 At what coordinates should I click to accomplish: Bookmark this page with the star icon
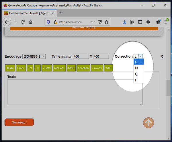106,22
